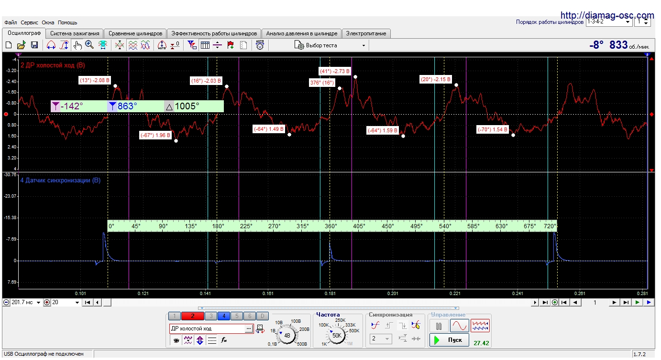Click the ДР холостой ход name field
The width and height of the screenshot is (661, 360).
tap(207, 328)
